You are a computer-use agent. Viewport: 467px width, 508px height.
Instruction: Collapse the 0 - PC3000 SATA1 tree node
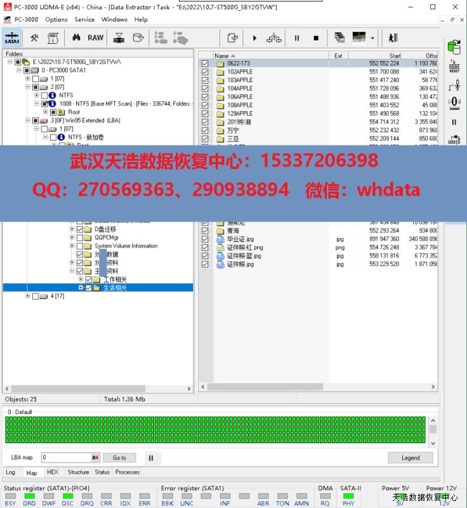[x=19, y=70]
